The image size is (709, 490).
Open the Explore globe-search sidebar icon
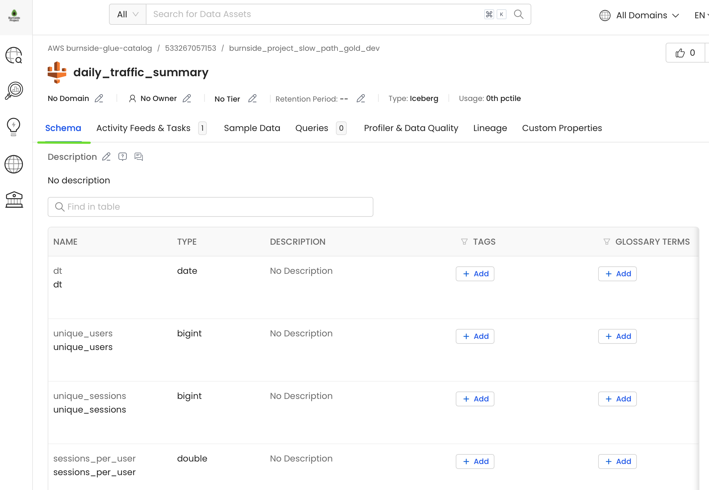click(x=14, y=55)
